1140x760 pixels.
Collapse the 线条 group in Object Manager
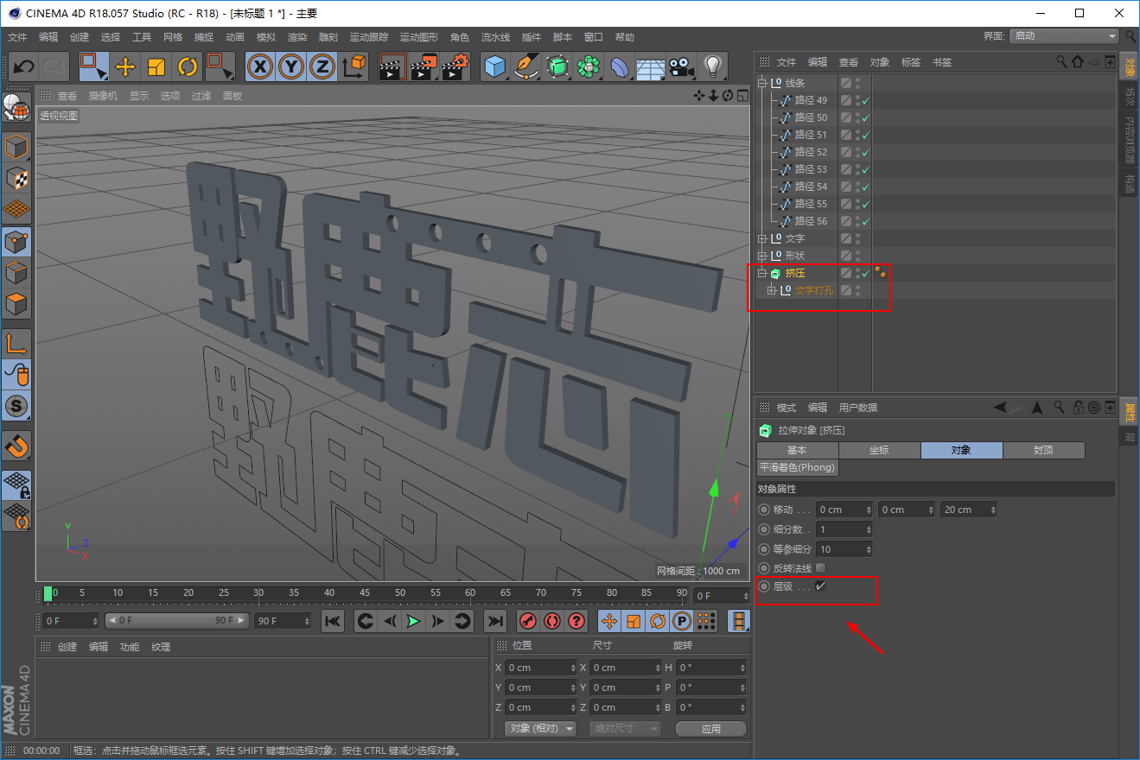point(762,83)
